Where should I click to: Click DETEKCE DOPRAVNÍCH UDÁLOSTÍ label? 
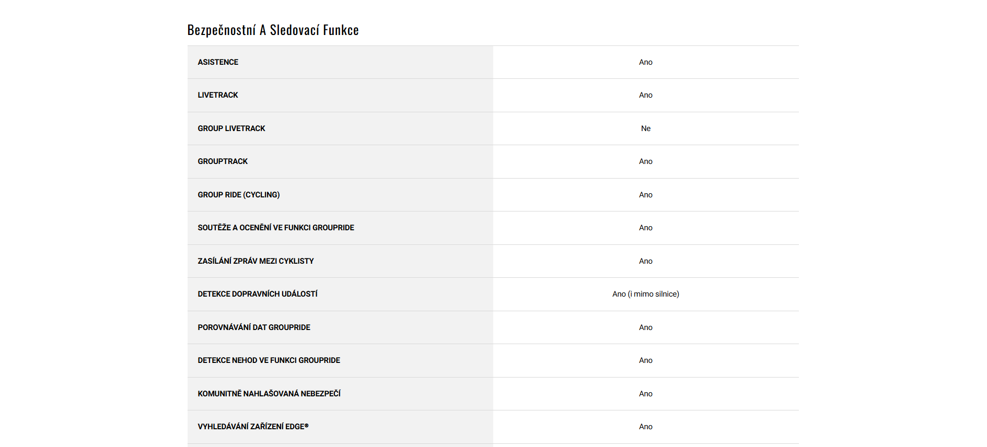pyautogui.click(x=257, y=294)
